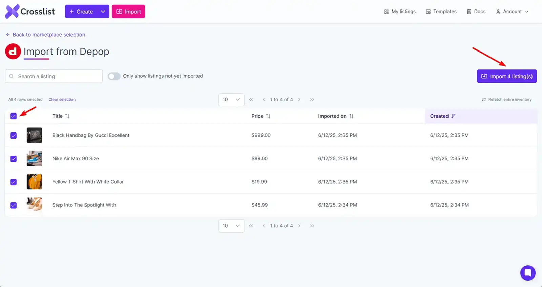Focus the Search a listing field
Viewport: 542px width, 287px height.
tap(54, 76)
